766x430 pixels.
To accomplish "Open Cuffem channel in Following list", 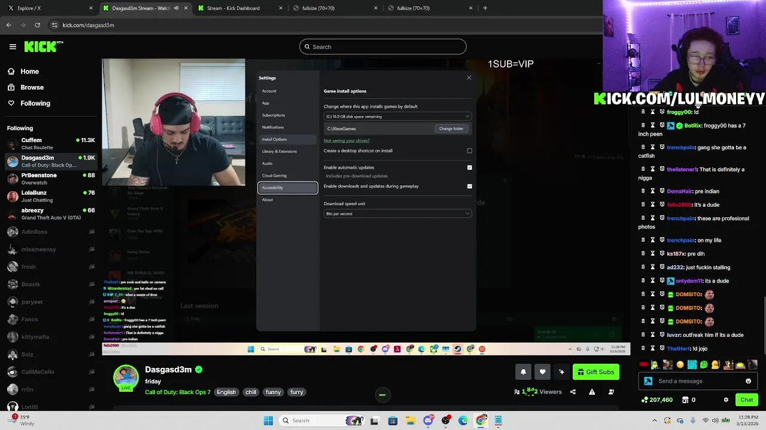I will pyautogui.click(x=51, y=144).
